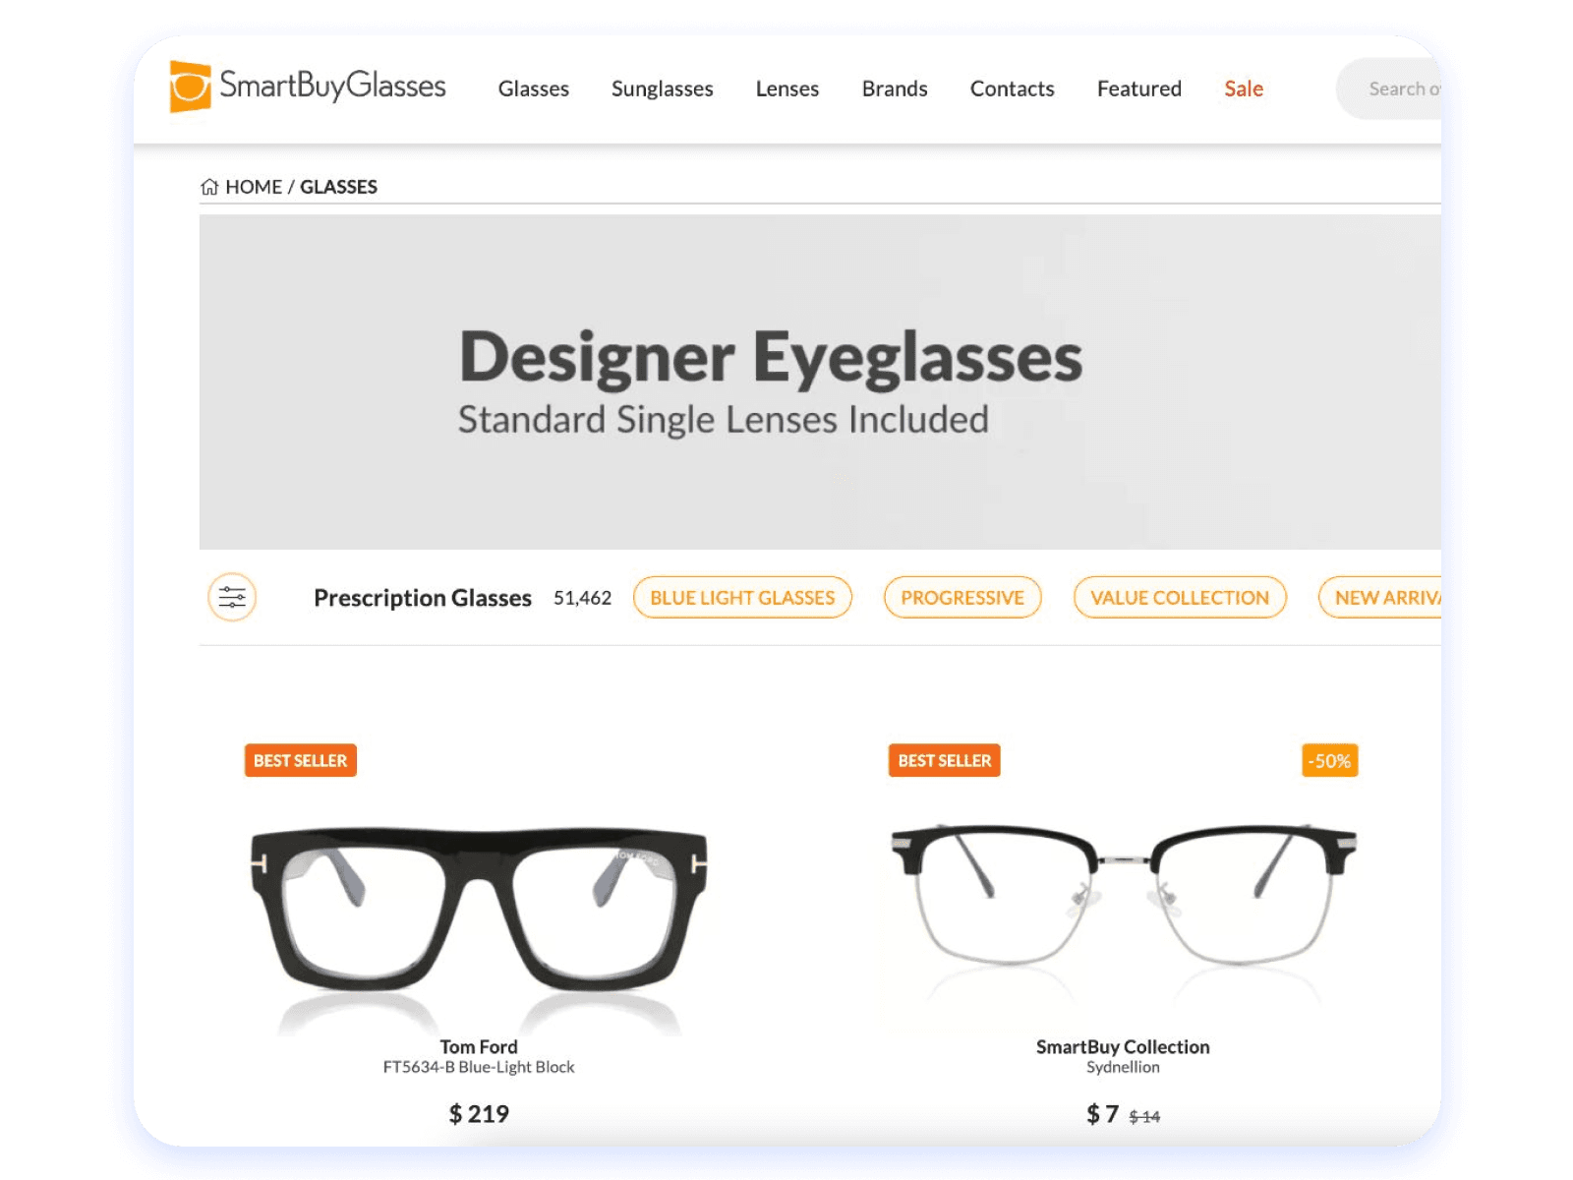1573x1180 pixels.
Task: Click the Designer Eyeglasses banner heading
Action: coord(771,357)
